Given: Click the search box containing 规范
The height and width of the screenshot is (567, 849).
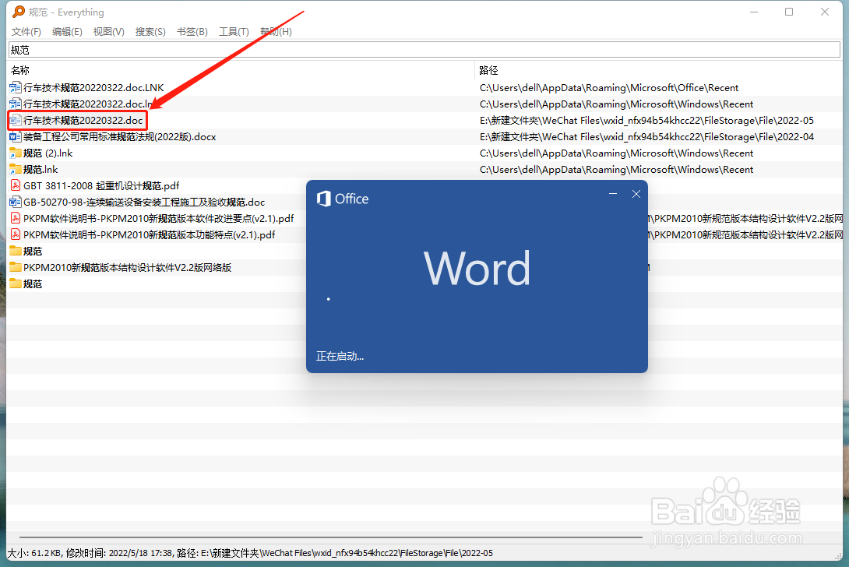Looking at the screenshot, I should coord(424,50).
